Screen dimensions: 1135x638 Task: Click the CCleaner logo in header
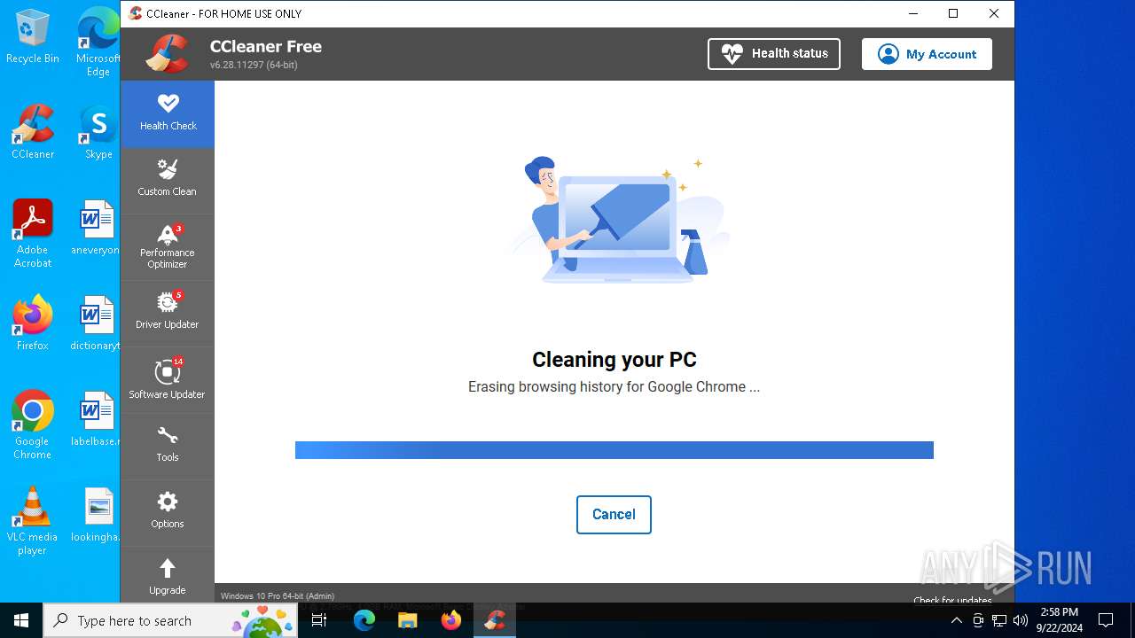click(168, 54)
